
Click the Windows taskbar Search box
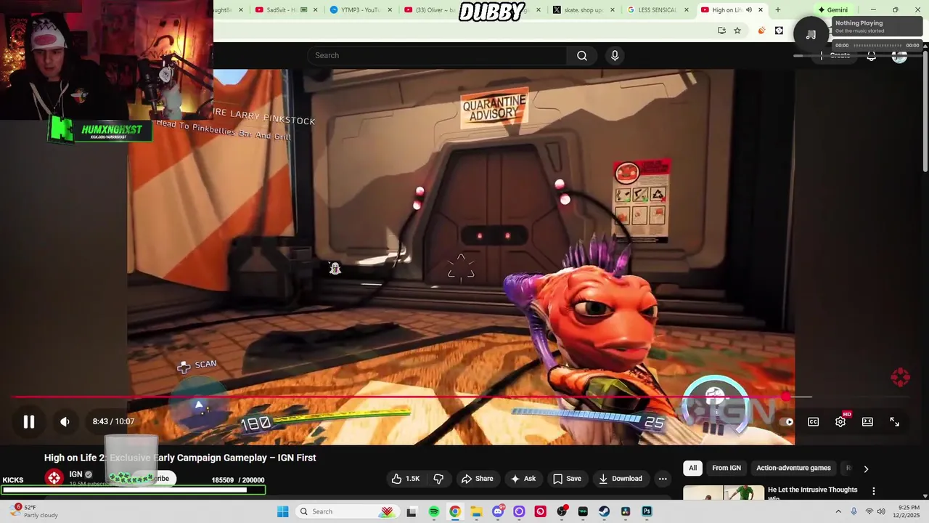tap(347, 511)
